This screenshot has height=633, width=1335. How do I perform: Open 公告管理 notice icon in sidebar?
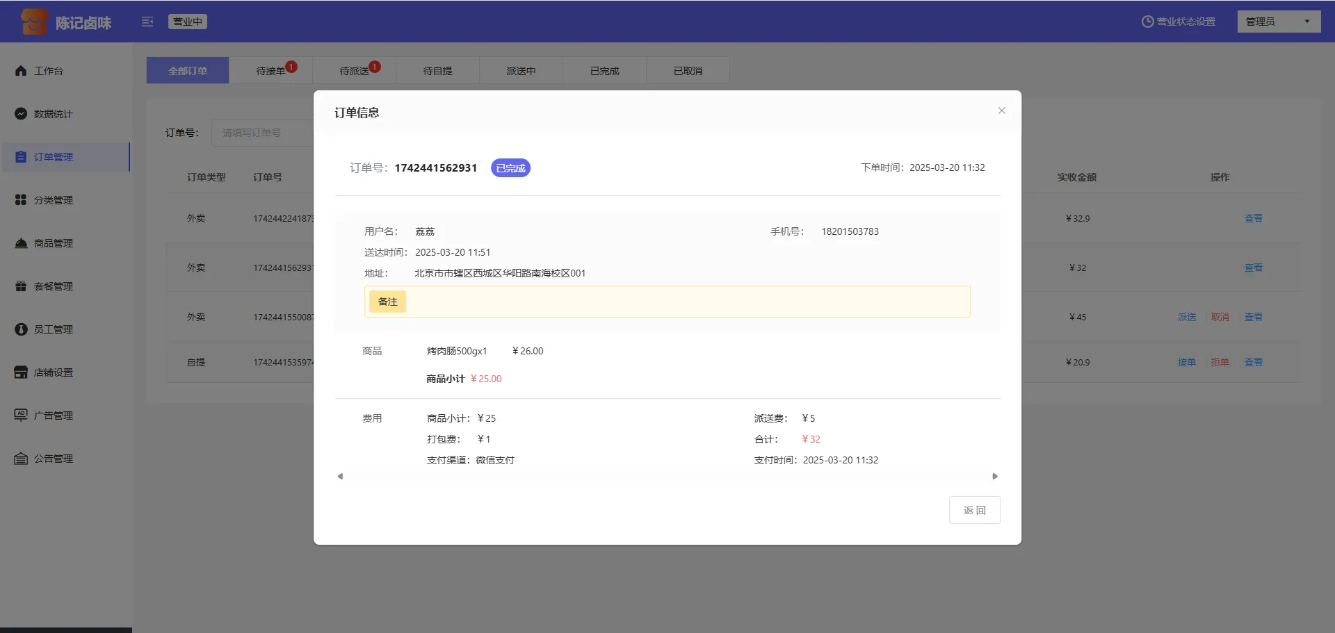21,459
